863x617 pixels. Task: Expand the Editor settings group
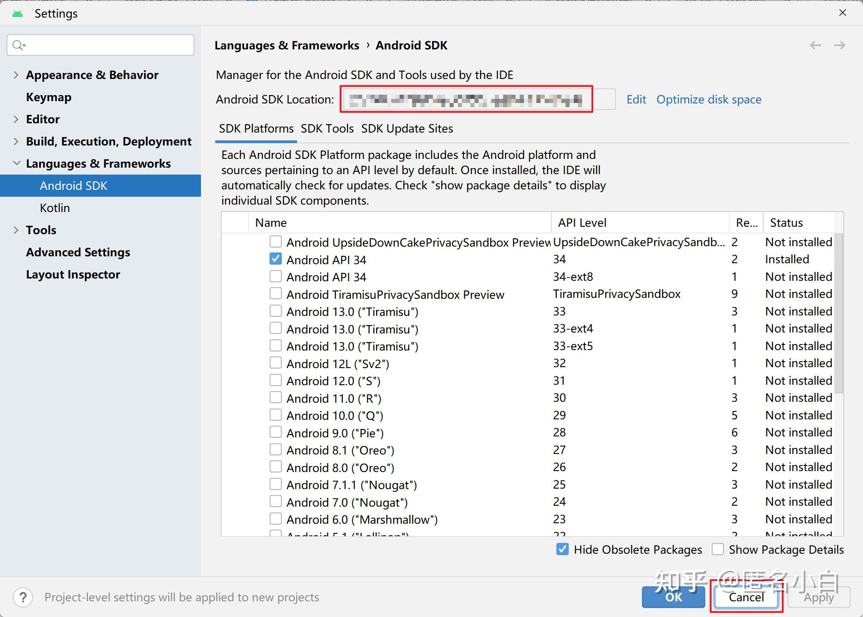(x=16, y=119)
